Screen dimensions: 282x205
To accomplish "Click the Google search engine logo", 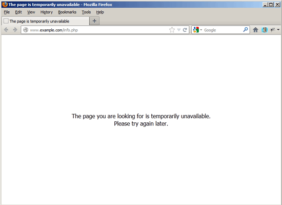I will [x=196, y=30].
